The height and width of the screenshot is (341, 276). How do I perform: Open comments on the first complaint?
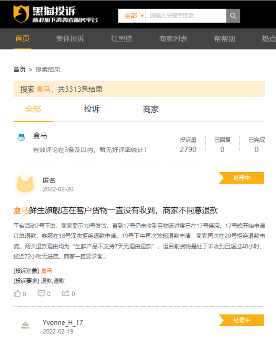click(x=42, y=294)
